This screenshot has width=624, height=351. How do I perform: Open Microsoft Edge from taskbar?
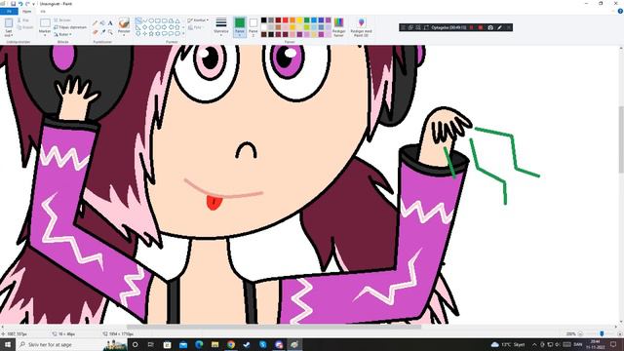point(199,344)
